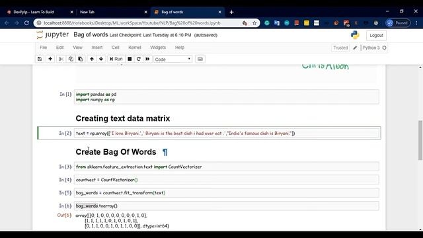Open the Insert menu
423x238 pixels.
click(x=97, y=48)
